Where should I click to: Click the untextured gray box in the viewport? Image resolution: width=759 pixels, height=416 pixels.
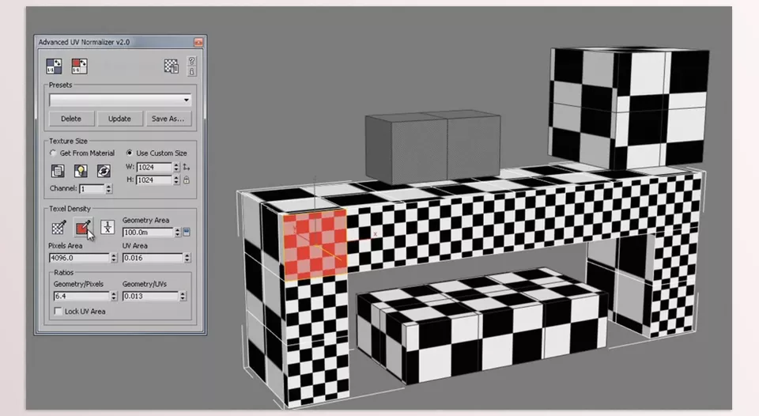coord(432,148)
